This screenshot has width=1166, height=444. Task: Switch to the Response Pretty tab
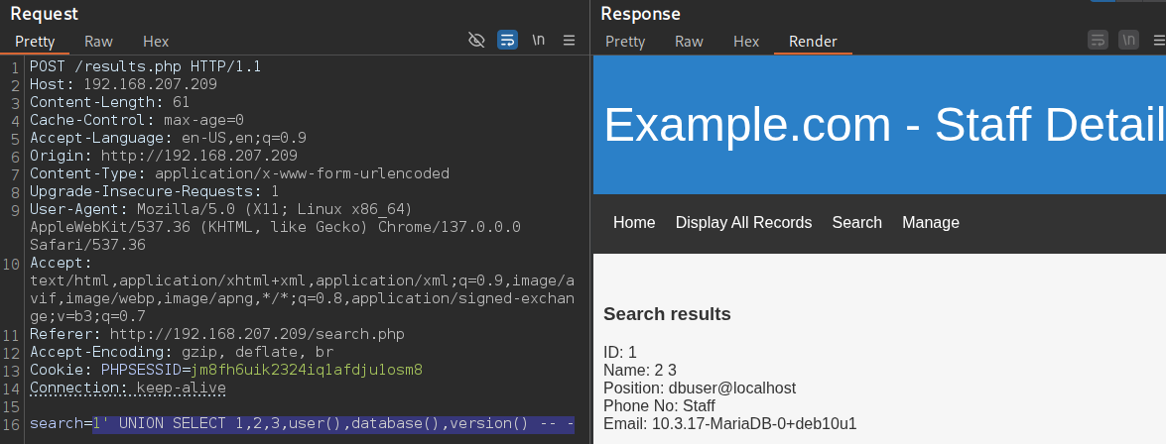tap(625, 42)
